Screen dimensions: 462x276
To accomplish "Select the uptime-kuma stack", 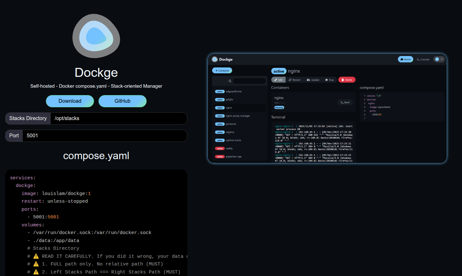I will click(x=233, y=140).
